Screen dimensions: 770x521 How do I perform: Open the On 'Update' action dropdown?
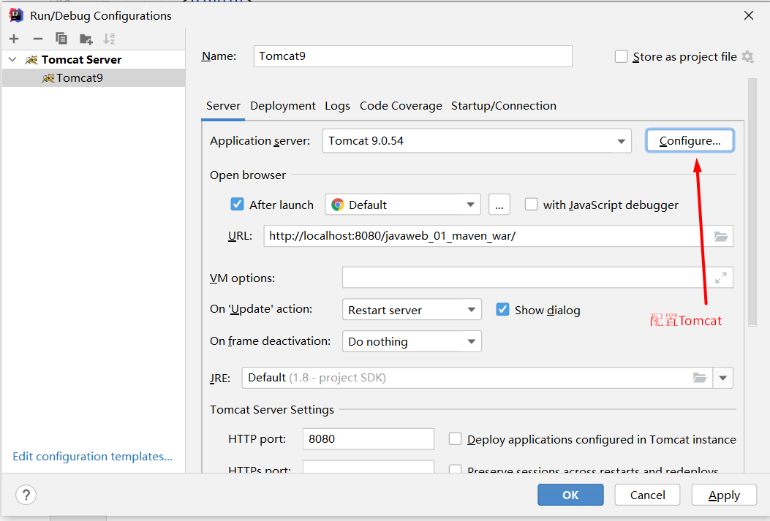tap(472, 310)
